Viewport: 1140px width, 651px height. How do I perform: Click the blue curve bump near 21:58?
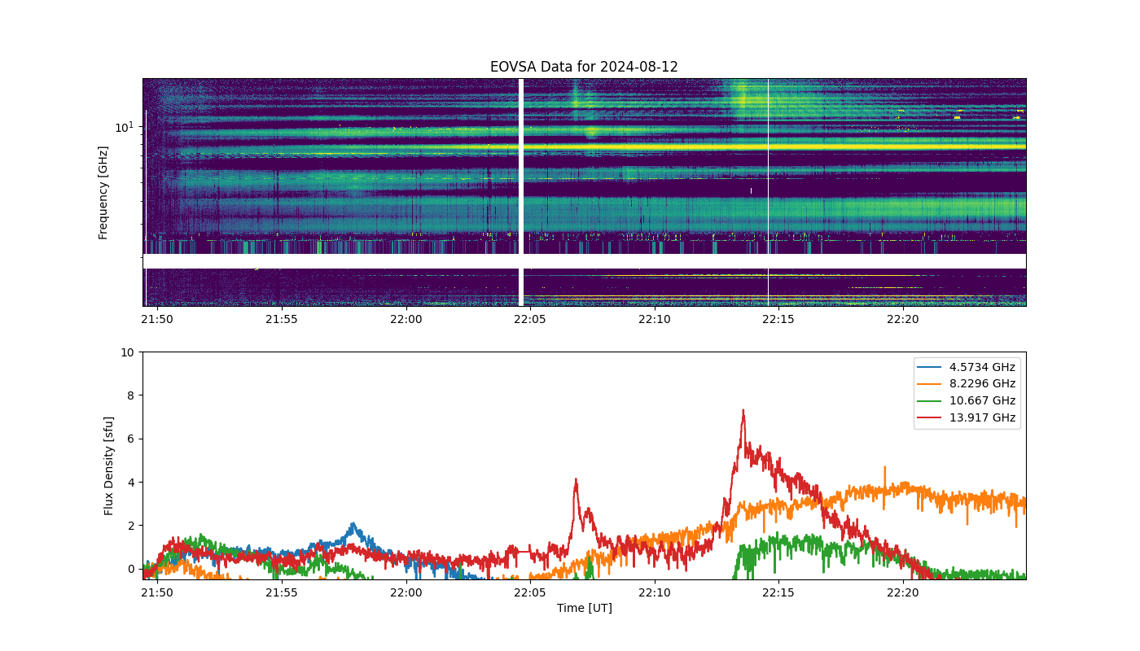353,526
